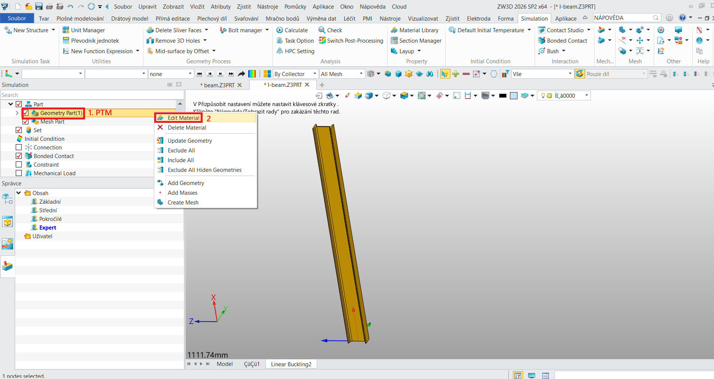The width and height of the screenshot is (714, 379).
Task: Click the Check analysis icon
Action: [x=322, y=30]
